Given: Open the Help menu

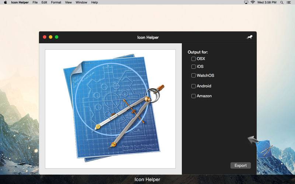Looking at the screenshot, I should [94, 3].
